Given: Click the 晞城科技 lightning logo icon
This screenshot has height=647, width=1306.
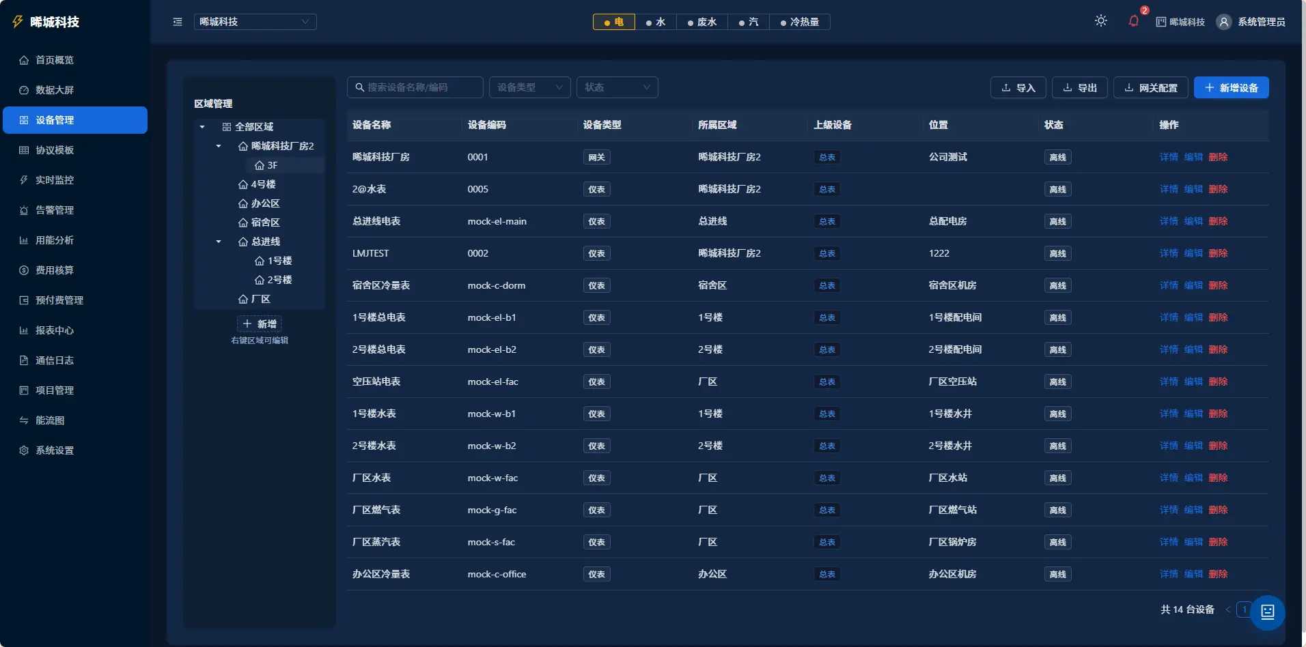Looking at the screenshot, I should [x=18, y=22].
